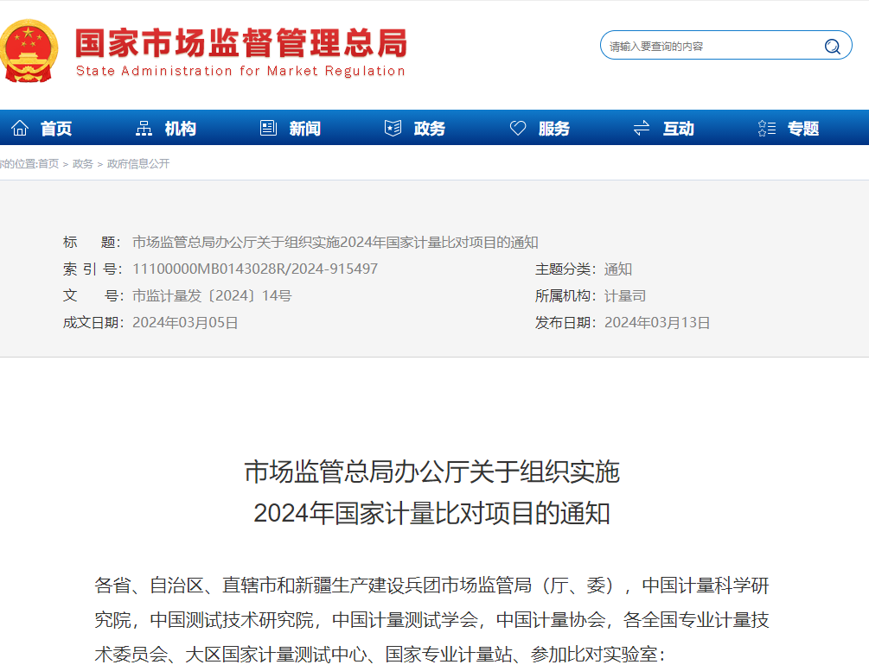Click the newspaper icon beside 新闻
The height and width of the screenshot is (671, 869).
coord(268,129)
